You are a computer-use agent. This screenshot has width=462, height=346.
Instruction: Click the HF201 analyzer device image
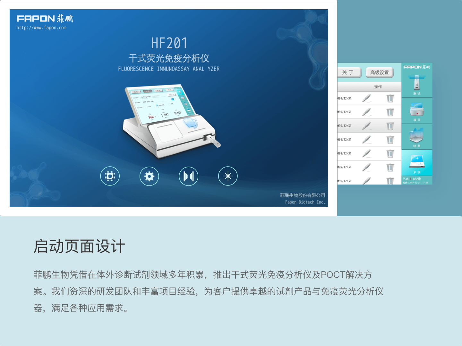172,121
